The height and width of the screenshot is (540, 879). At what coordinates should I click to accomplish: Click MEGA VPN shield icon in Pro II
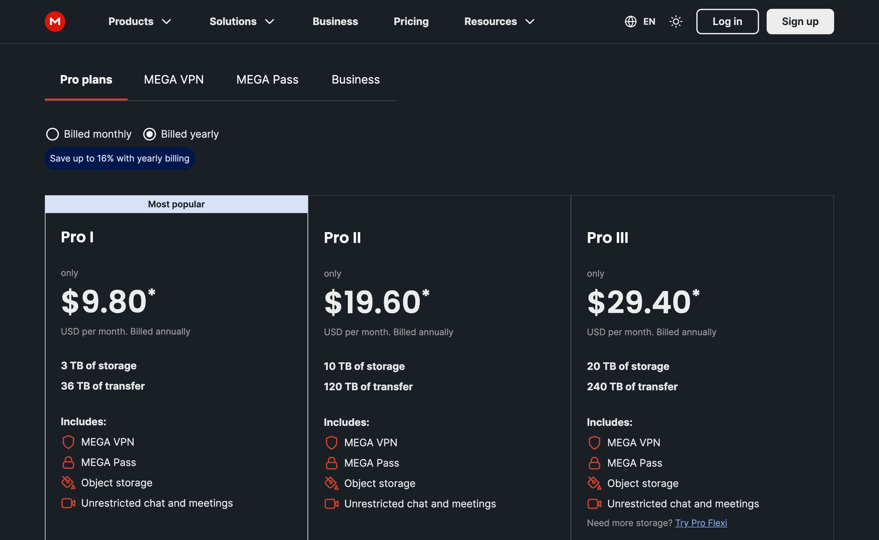pyautogui.click(x=331, y=443)
